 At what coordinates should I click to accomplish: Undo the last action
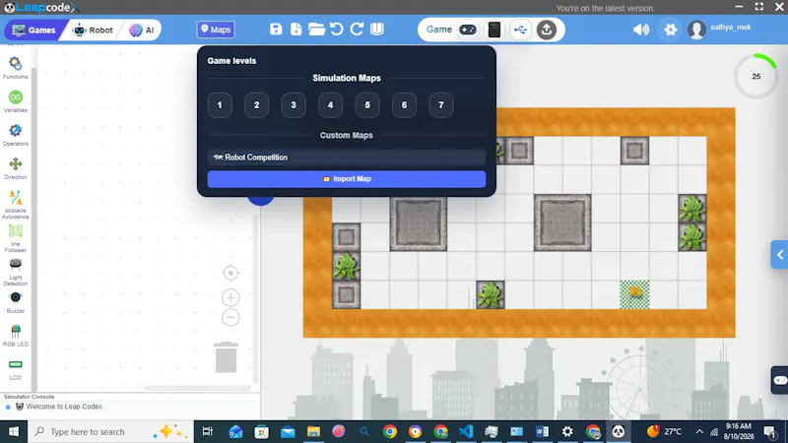coord(337,30)
